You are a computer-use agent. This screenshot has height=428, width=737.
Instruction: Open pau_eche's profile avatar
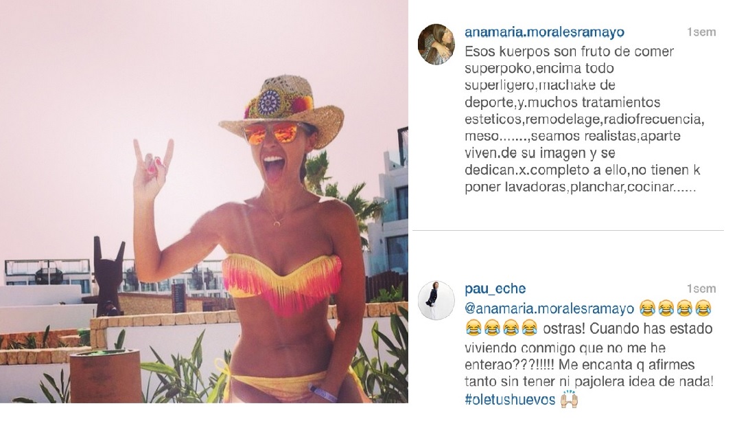pyautogui.click(x=436, y=300)
